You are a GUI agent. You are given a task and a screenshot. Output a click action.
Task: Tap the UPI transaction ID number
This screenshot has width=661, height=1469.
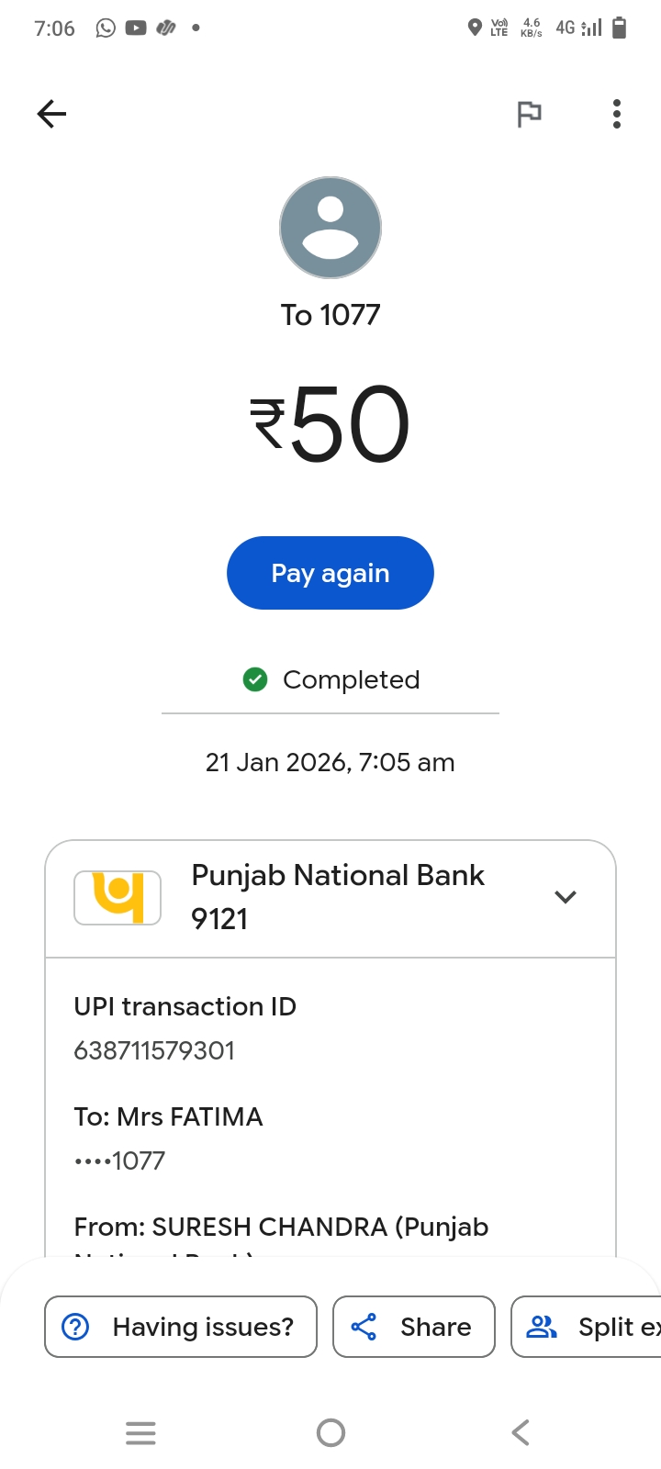tap(154, 1050)
